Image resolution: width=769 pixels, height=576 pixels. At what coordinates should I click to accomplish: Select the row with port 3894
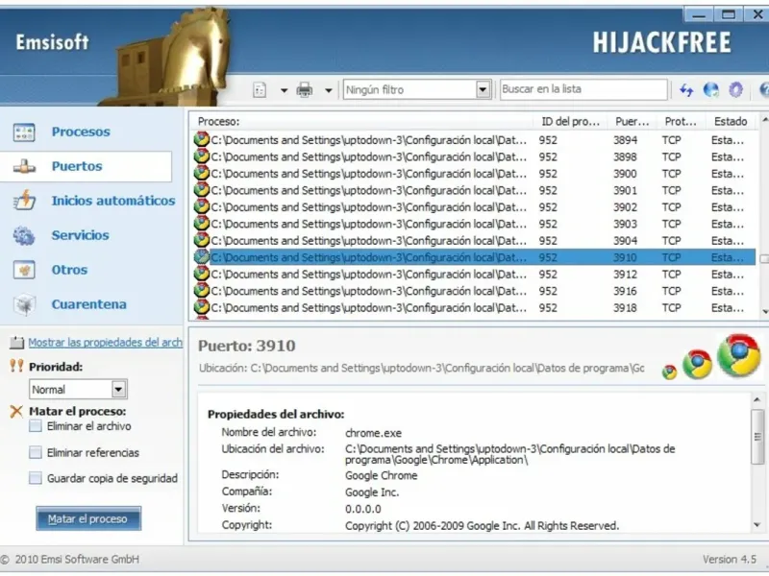[474, 140]
